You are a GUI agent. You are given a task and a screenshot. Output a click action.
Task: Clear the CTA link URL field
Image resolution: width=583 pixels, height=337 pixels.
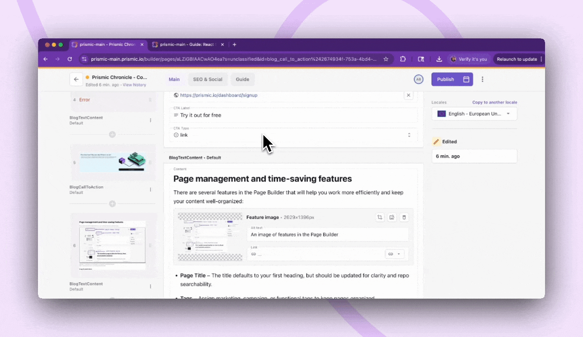point(408,95)
